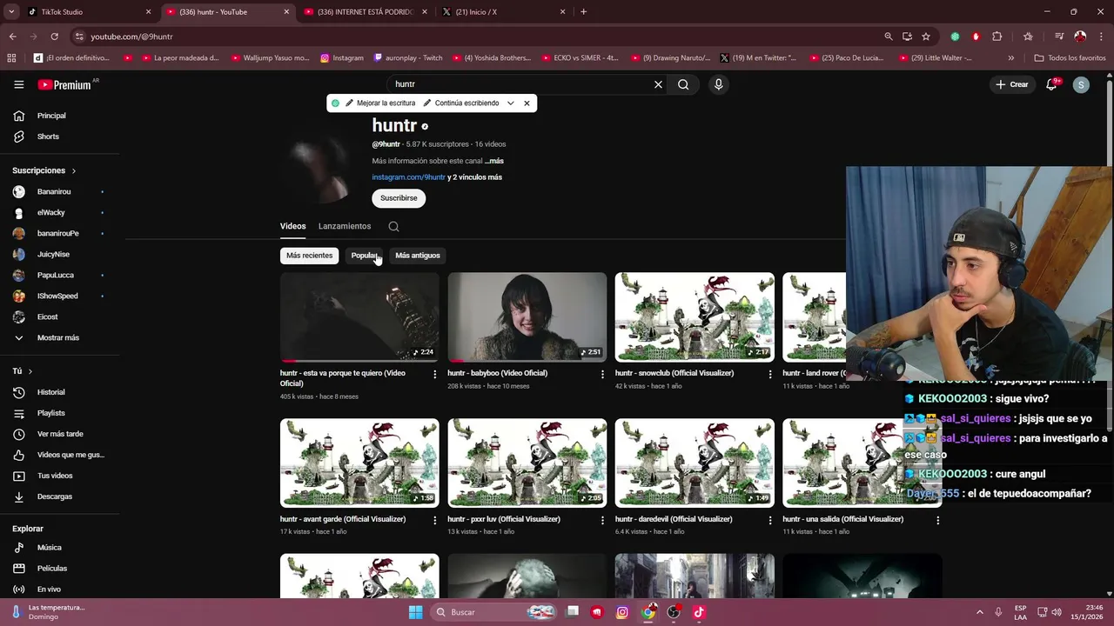
Task: Open the Lanzamientos channel tab
Action: click(345, 226)
